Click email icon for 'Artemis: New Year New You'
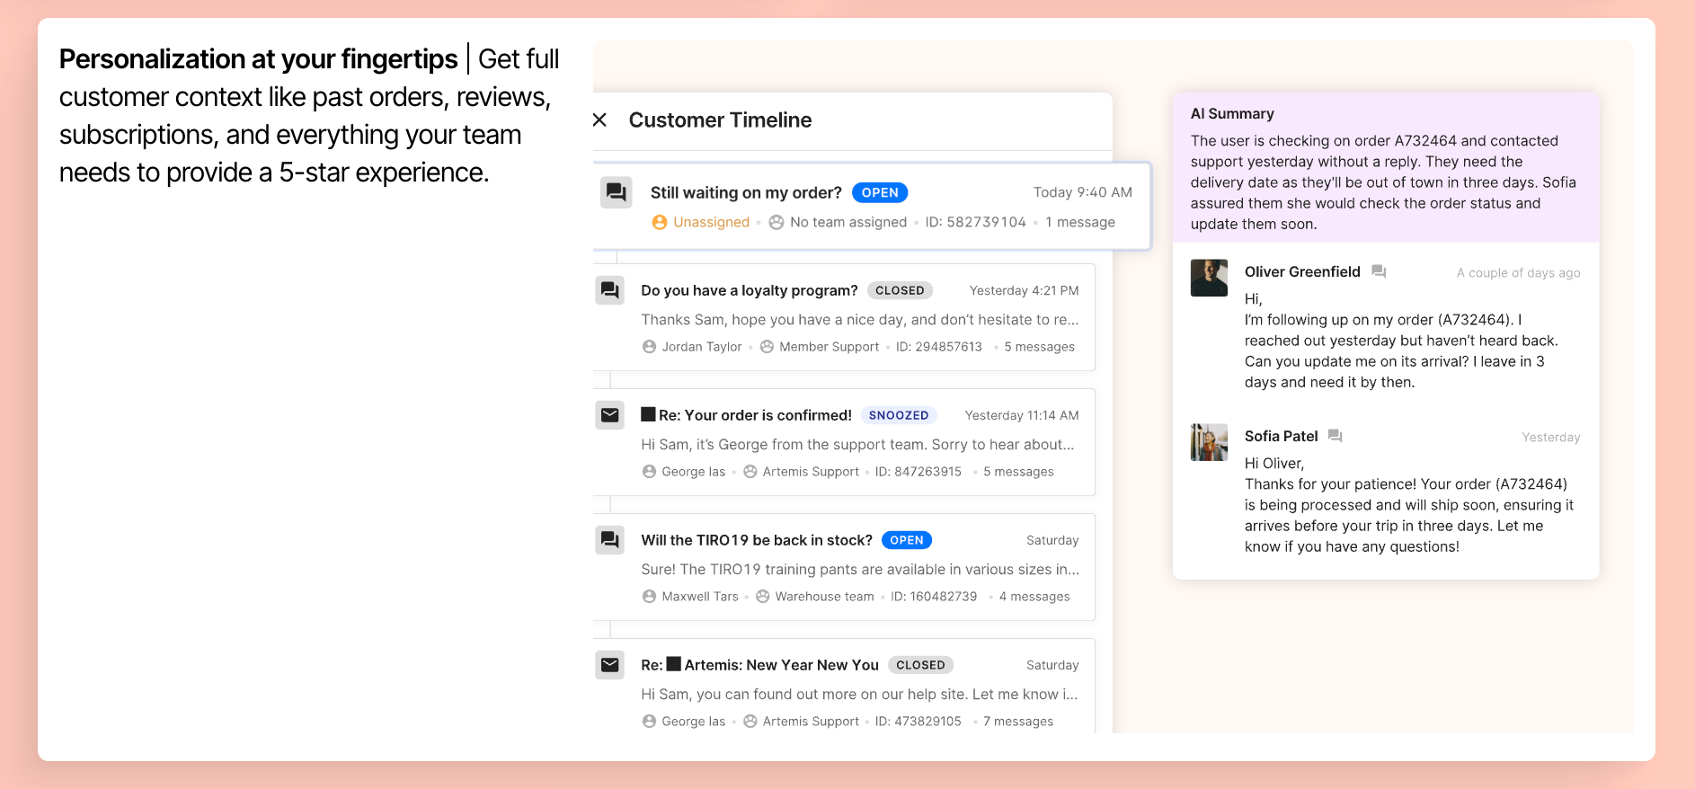 click(609, 665)
